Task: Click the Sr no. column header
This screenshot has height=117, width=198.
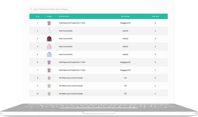Action: (38, 16)
